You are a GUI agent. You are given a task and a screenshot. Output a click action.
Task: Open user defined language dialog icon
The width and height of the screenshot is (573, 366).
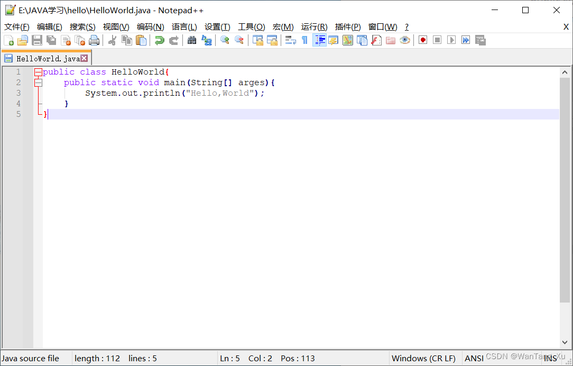pyautogui.click(x=333, y=40)
